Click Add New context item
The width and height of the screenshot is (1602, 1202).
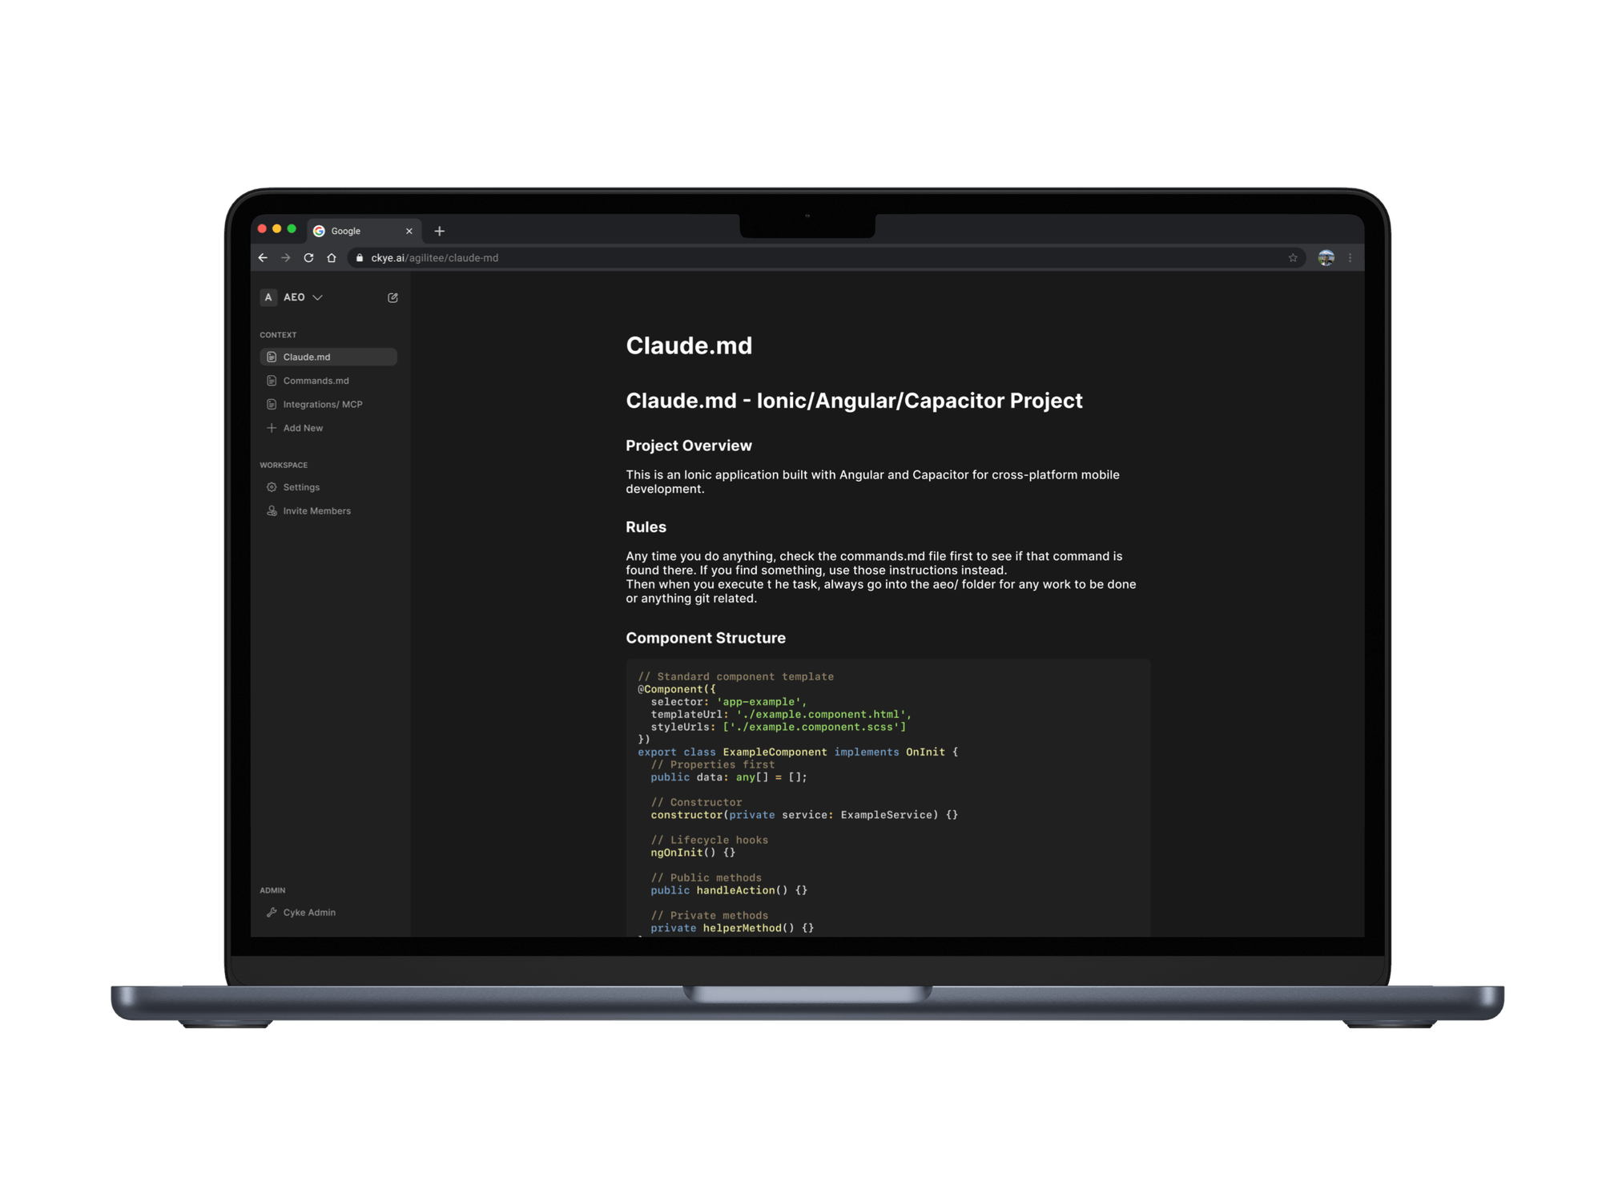pyautogui.click(x=302, y=428)
